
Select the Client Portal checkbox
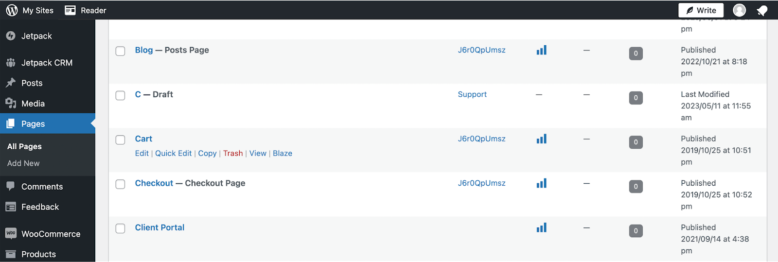coord(120,228)
